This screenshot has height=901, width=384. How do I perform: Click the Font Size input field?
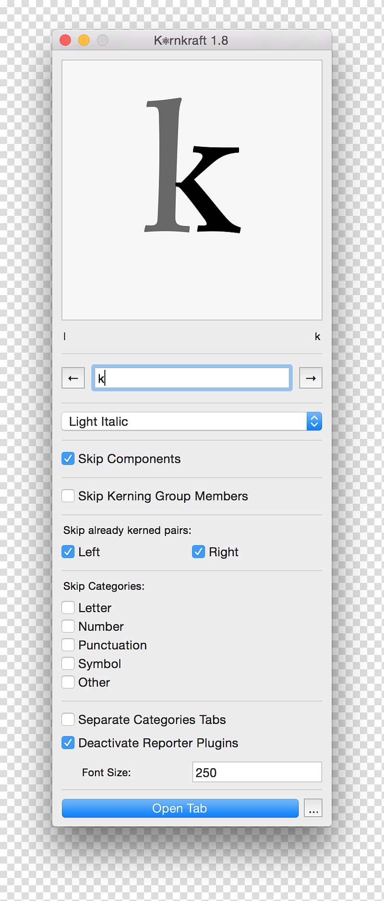point(257,772)
